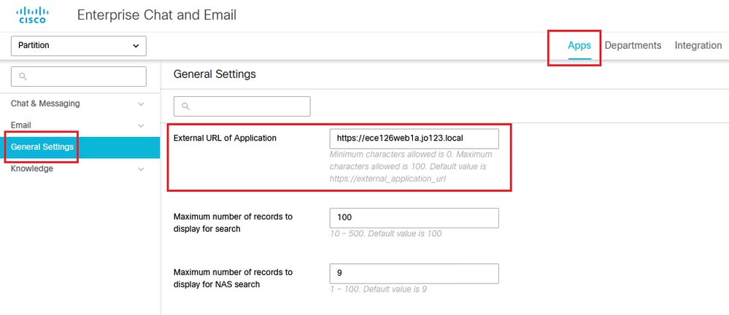Edit maximum records for NAS search field
Image resolution: width=729 pixels, height=315 pixels.
click(414, 273)
